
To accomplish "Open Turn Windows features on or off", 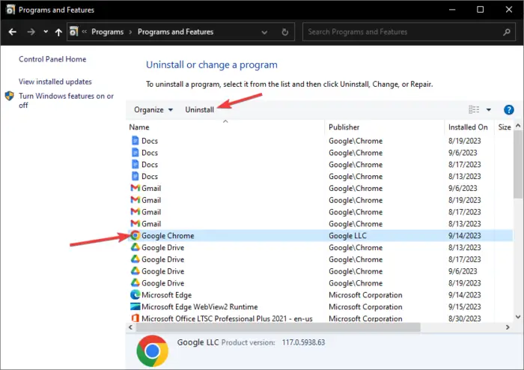I will (x=66, y=100).
